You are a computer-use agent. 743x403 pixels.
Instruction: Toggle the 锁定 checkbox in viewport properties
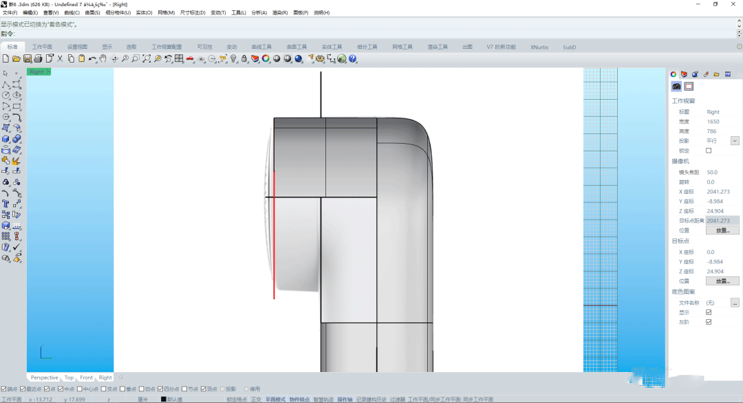point(709,151)
